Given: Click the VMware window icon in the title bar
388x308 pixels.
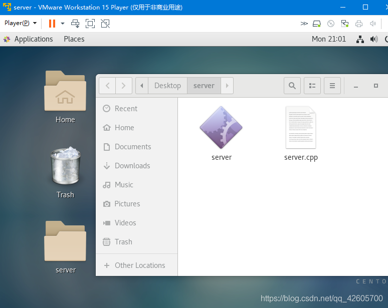Looking at the screenshot, I should click(x=7, y=7).
